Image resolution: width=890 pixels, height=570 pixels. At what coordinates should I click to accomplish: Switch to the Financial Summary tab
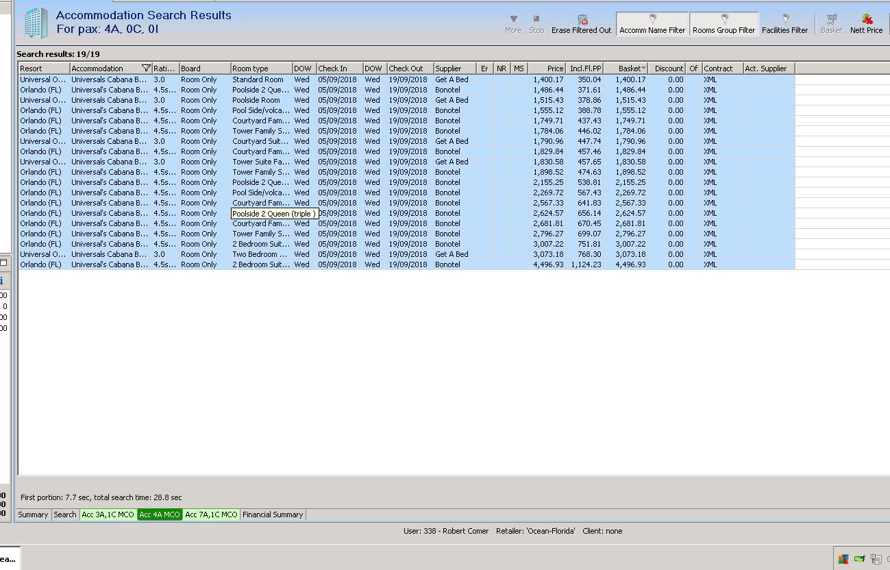[273, 515]
